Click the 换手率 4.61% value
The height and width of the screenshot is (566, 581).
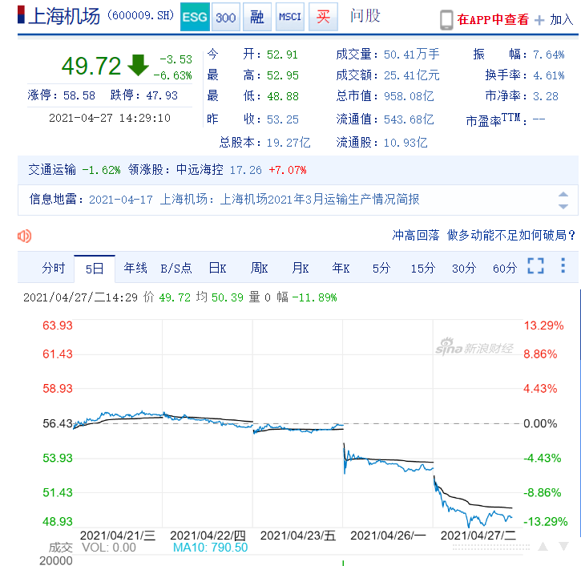coord(549,75)
